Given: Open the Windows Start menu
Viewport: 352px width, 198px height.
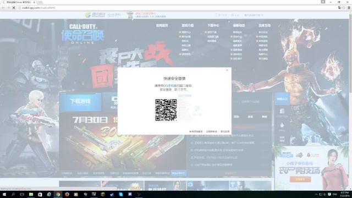Looking at the screenshot, I should click(x=4, y=194).
